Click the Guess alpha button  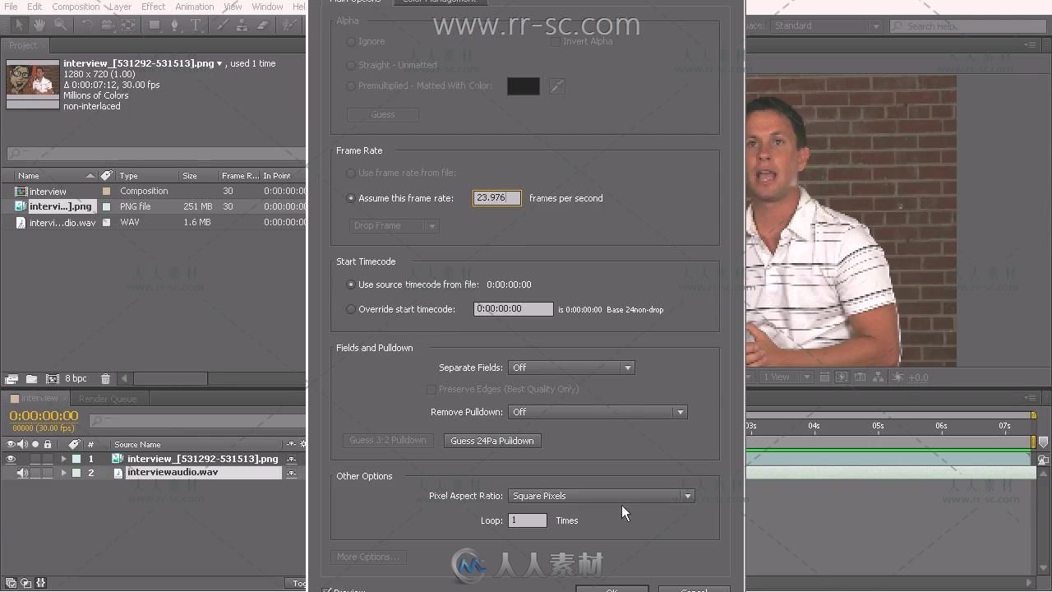[x=383, y=114]
